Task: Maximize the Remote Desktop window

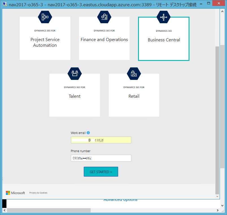Action: [208, 3]
